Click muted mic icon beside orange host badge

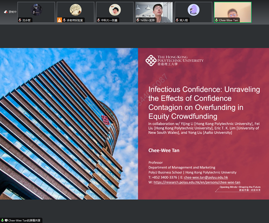pos(64,20)
